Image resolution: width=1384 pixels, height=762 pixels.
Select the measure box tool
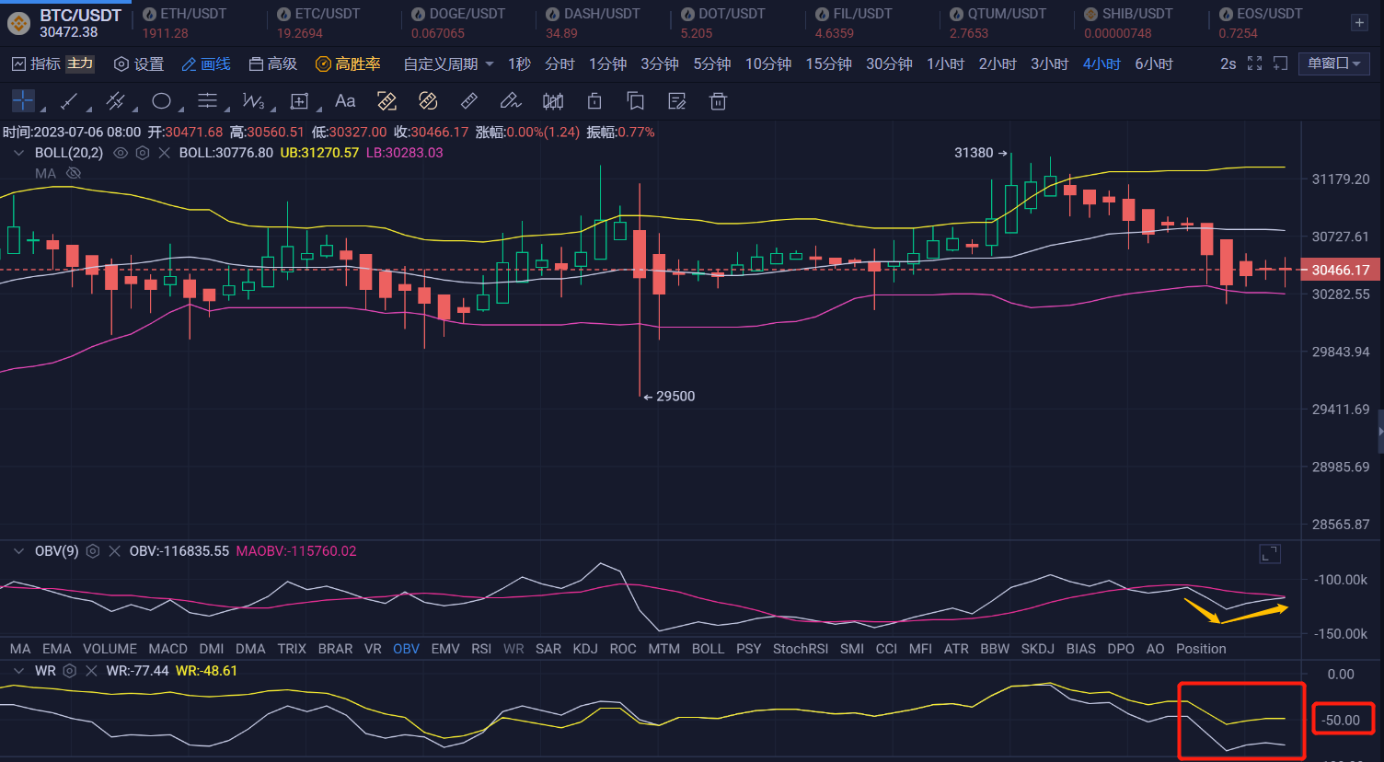299,101
